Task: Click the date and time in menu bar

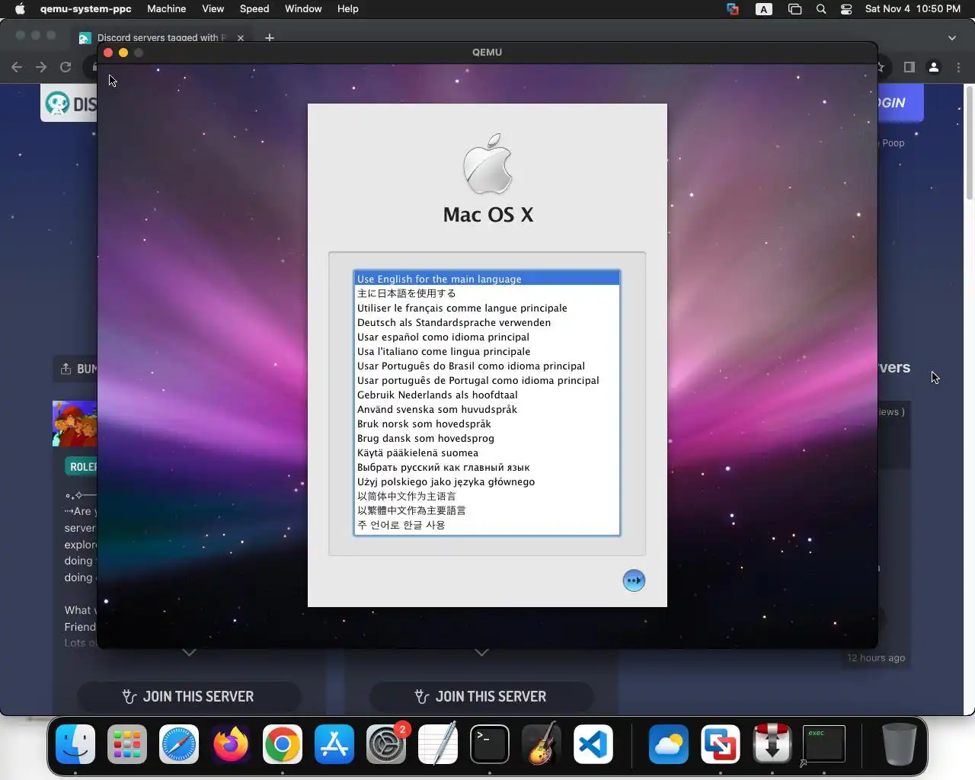Action: tap(913, 9)
